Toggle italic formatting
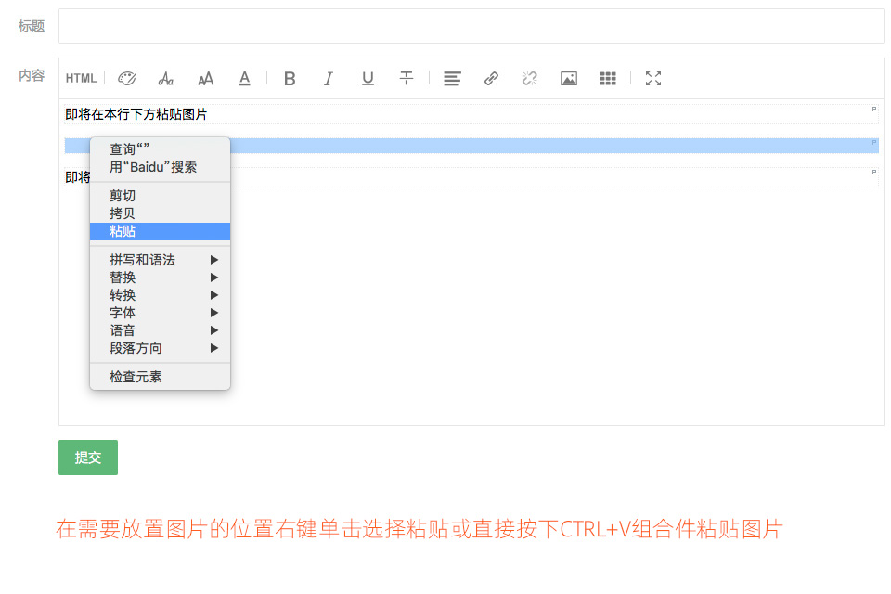Image resolution: width=891 pixels, height=594 pixels. pos(329,79)
